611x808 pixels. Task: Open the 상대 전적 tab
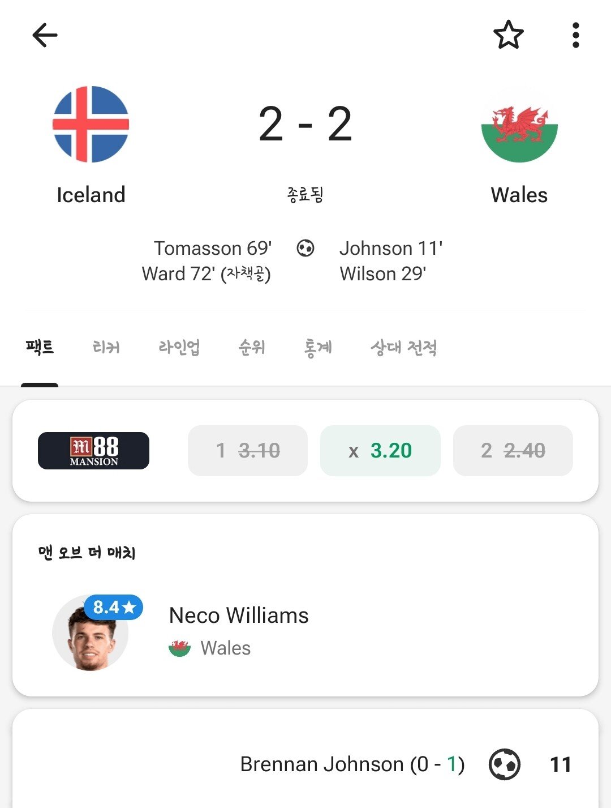point(403,347)
